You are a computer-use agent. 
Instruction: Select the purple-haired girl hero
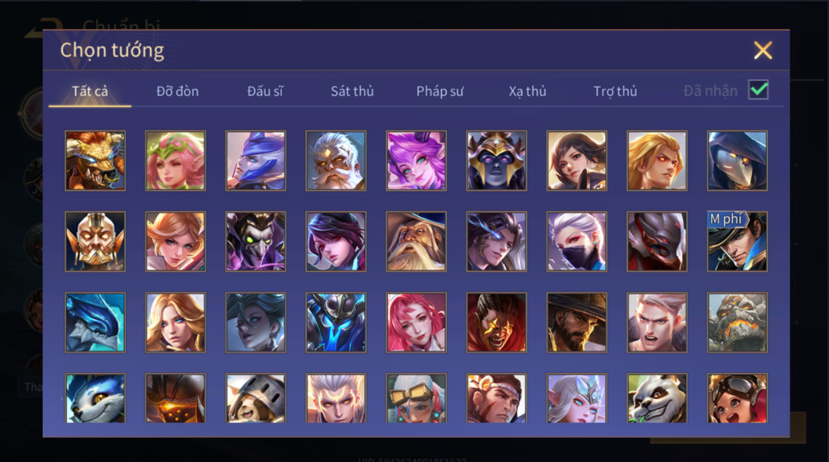(x=416, y=161)
